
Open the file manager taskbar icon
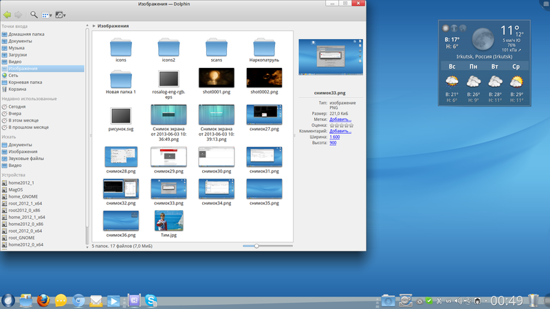25,301
